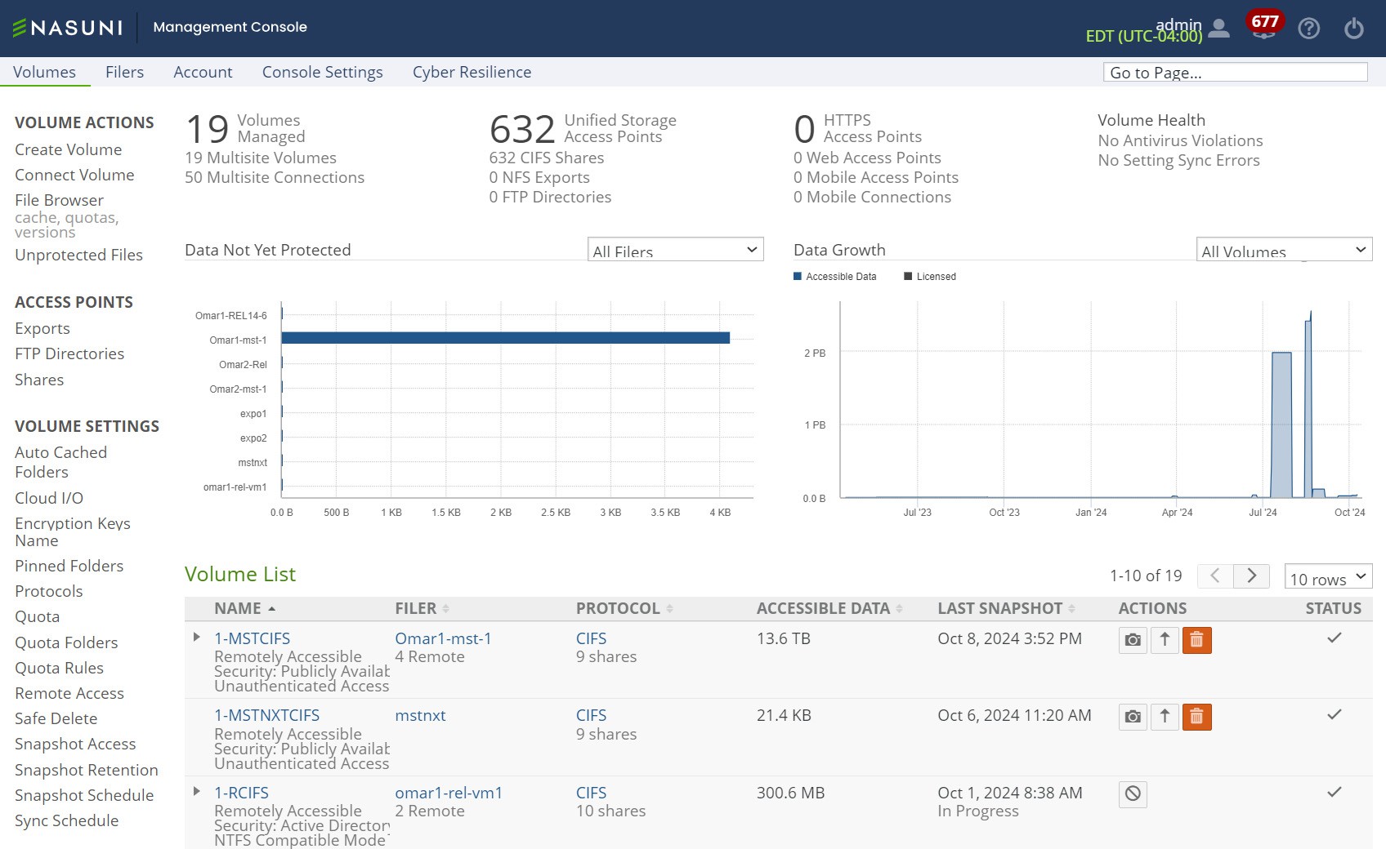Image resolution: width=1386 pixels, height=849 pixels.
Task: Open the help question mark icon
Action: coord(1309,29)
